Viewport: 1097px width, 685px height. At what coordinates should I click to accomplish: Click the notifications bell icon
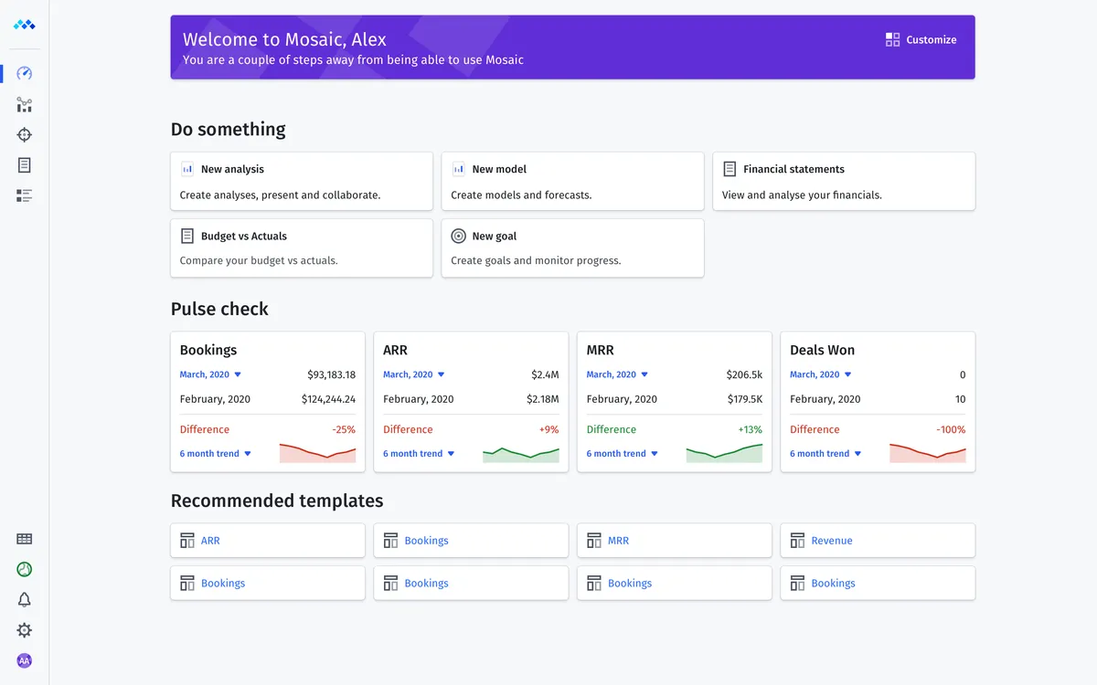tap(25, 600)
